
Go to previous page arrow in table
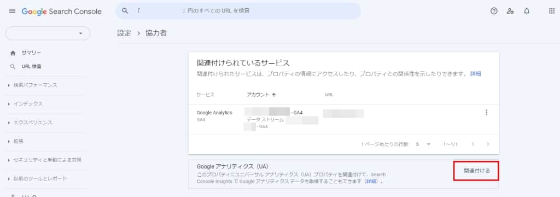[x=473, y=144]
